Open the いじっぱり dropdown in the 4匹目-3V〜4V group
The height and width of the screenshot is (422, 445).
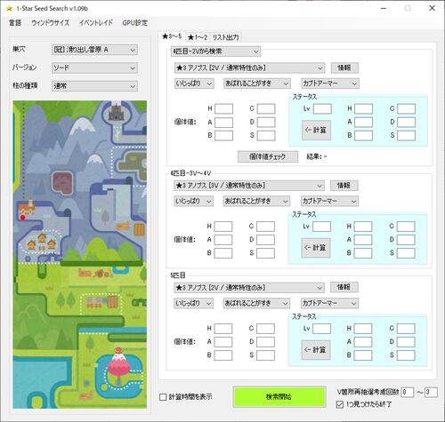193,202
